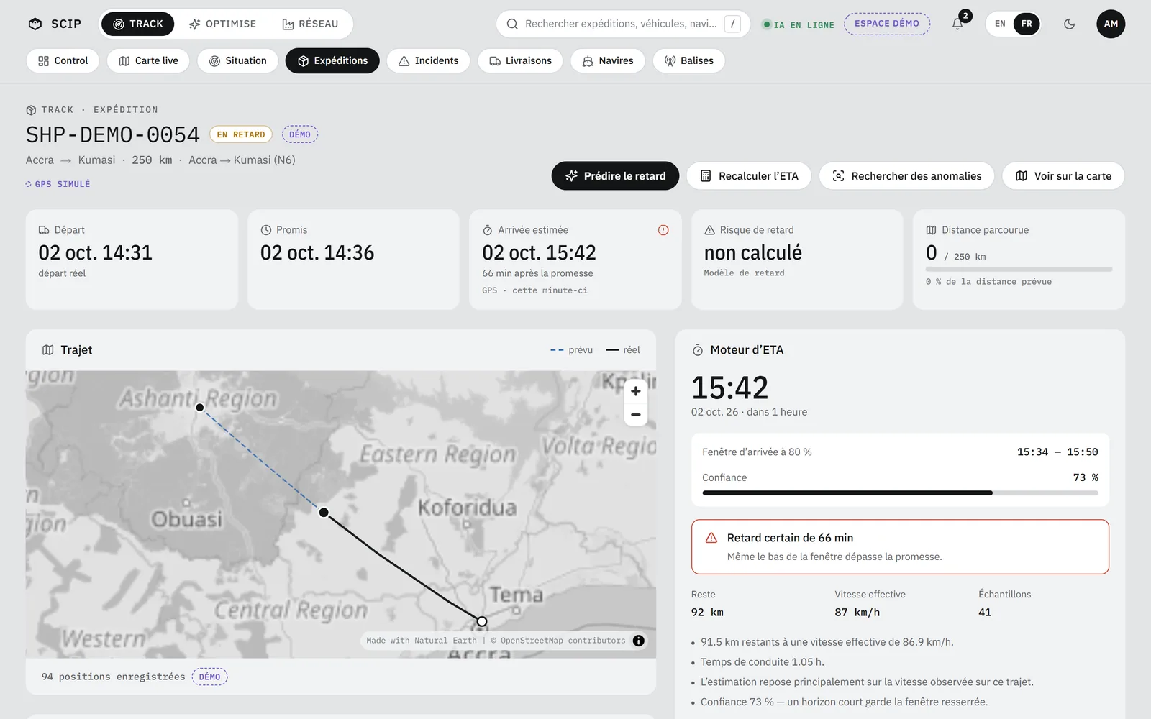Open the Control tab
The height and width of the screenshot is (719, 1151).
(63, 60)
